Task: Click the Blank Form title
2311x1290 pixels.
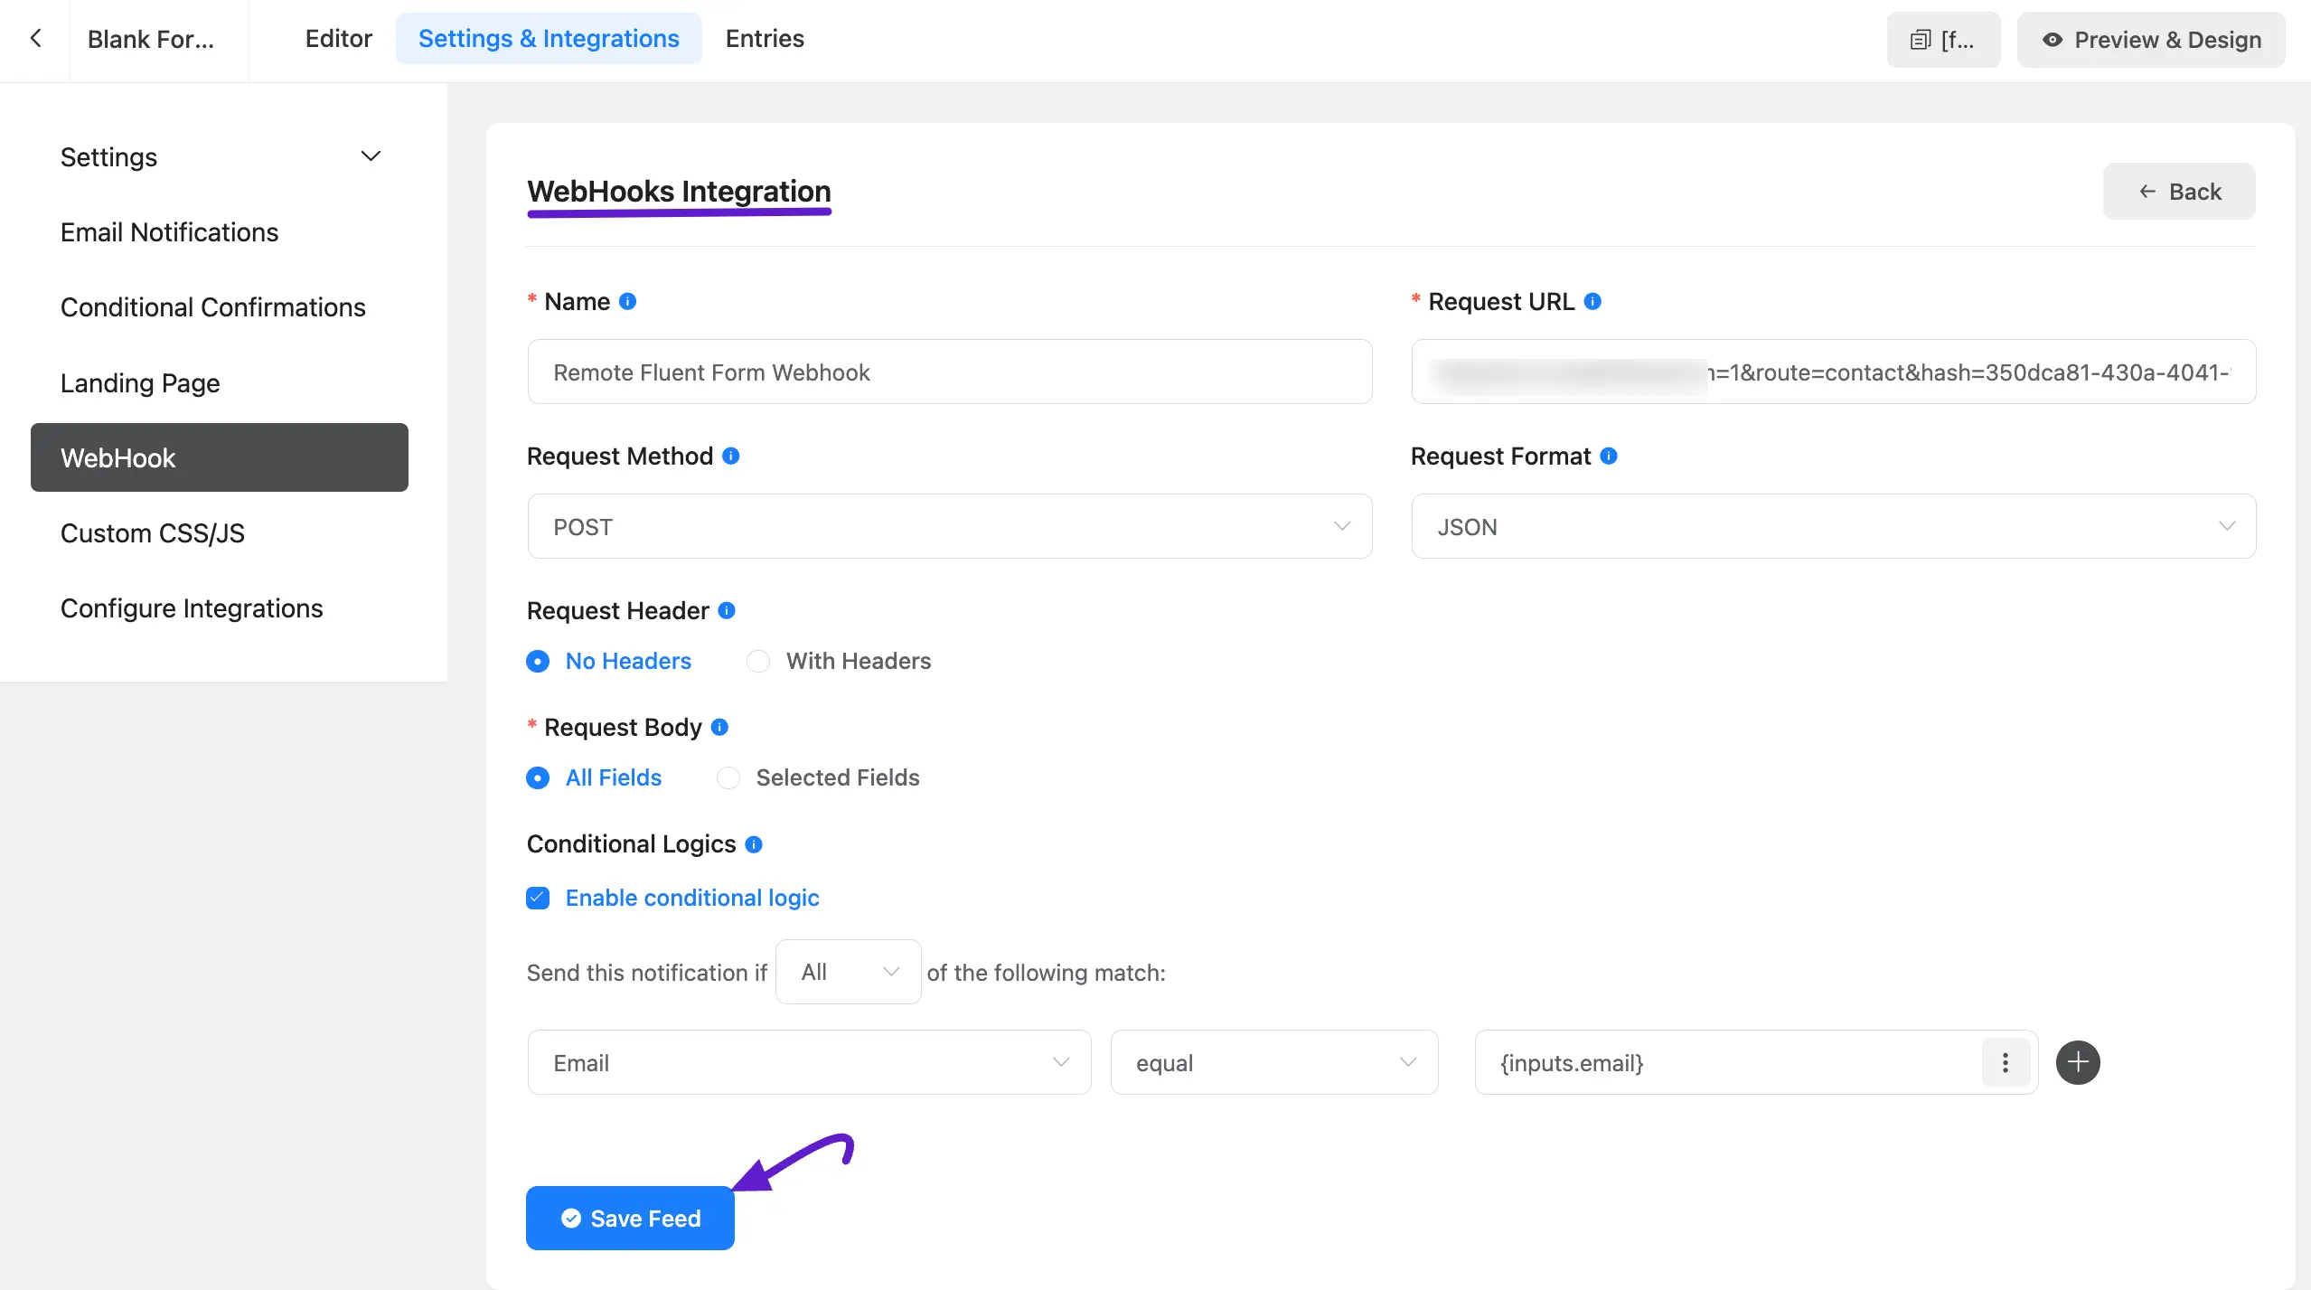Action: [151, 39]
